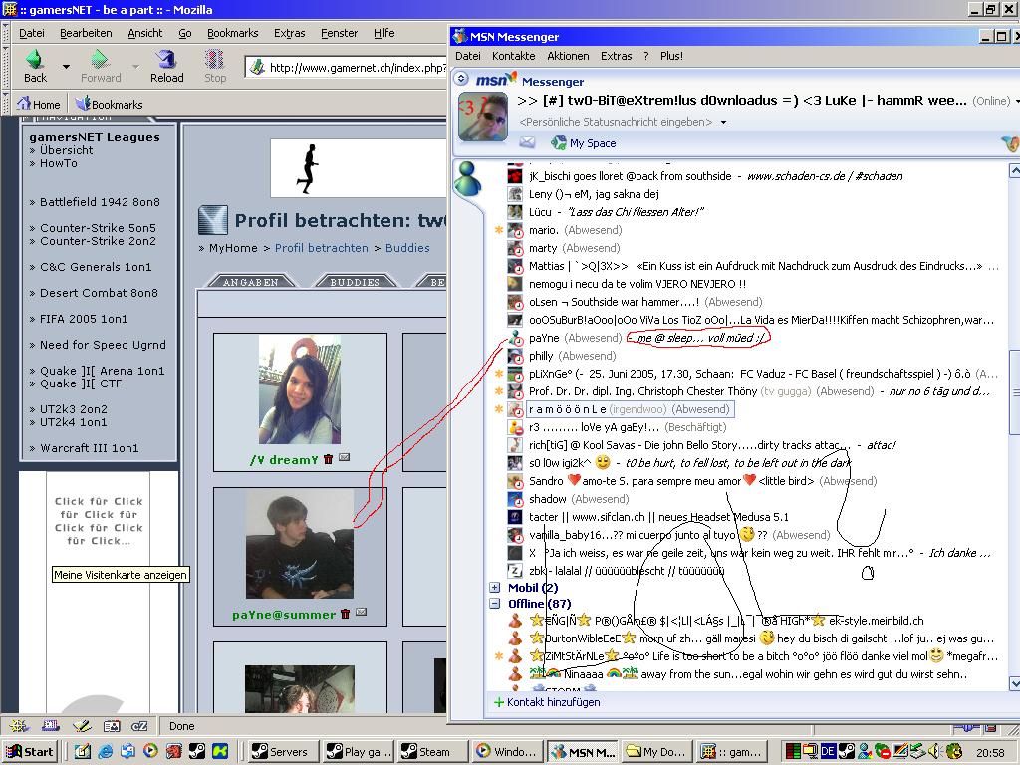This screenshot has width=1020, height=765.
Task: Launch Internet Explorer from quick launch
Action: [x=106, y=751]
